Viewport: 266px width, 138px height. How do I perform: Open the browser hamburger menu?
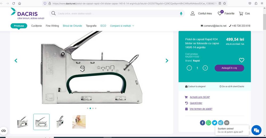262,3
